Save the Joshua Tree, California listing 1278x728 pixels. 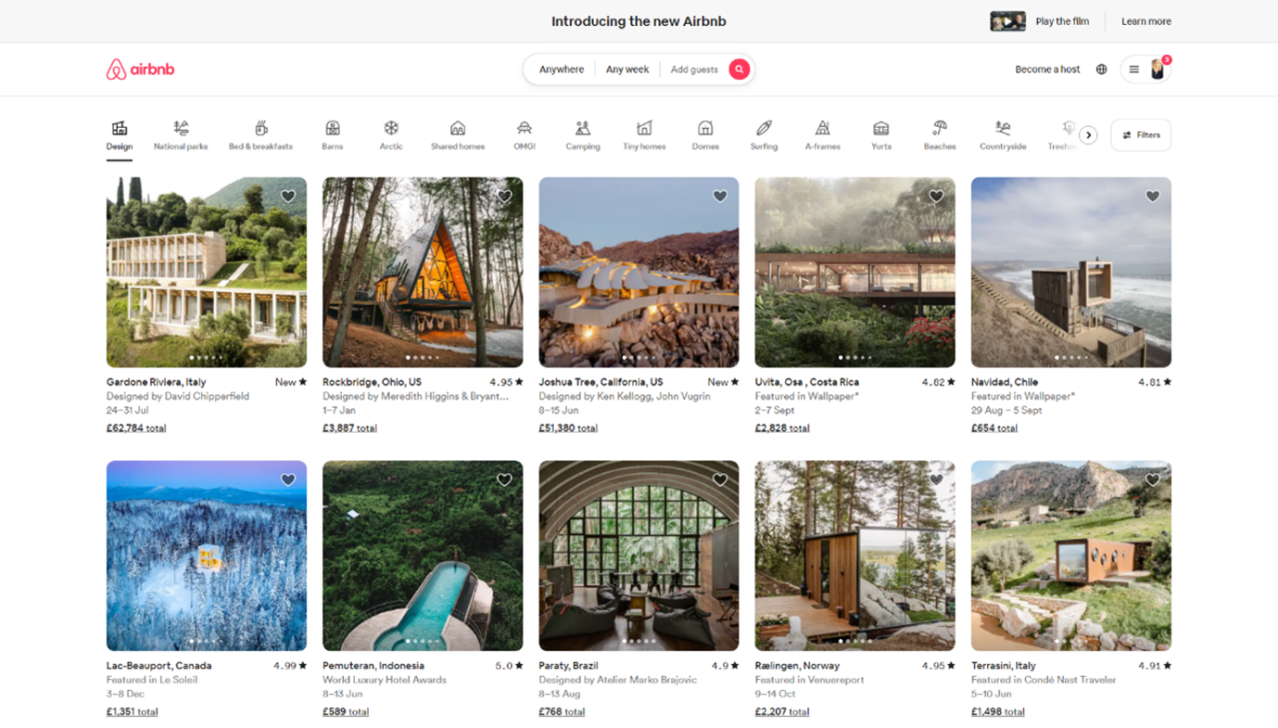point(720,196)
